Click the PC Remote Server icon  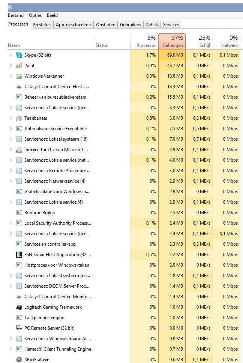[x=19, y=328]
